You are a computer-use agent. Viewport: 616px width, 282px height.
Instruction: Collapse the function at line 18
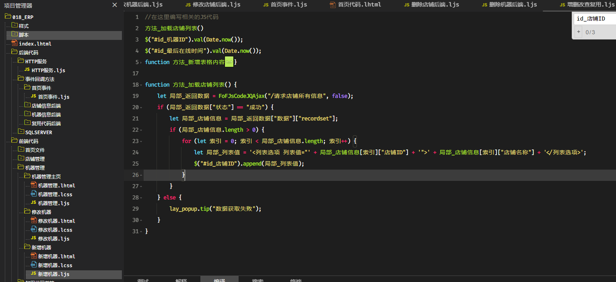coord(141,85)
